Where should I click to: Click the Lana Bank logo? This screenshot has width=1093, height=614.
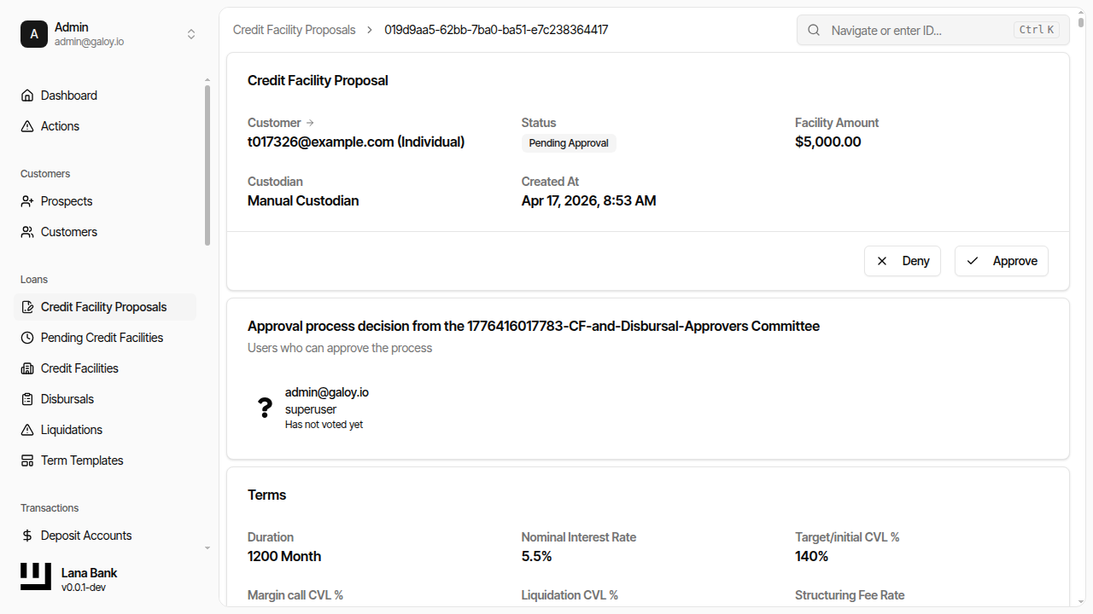pyautogui.click(x=35, y=576)
